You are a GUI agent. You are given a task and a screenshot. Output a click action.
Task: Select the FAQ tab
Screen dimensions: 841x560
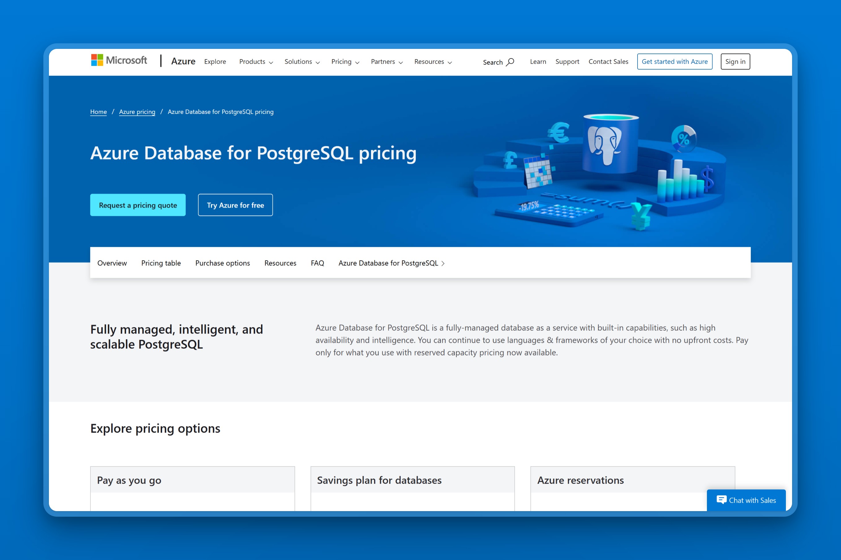pos(317,263)
